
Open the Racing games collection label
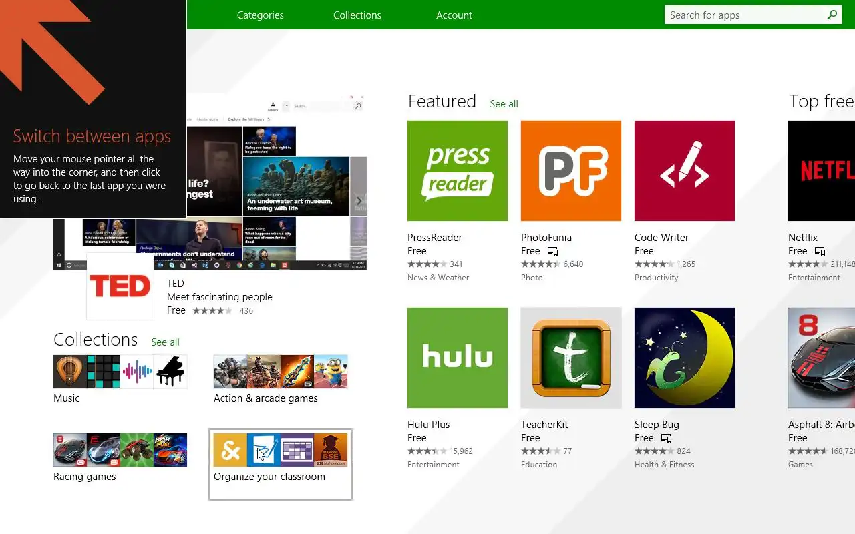coord(85,477)
